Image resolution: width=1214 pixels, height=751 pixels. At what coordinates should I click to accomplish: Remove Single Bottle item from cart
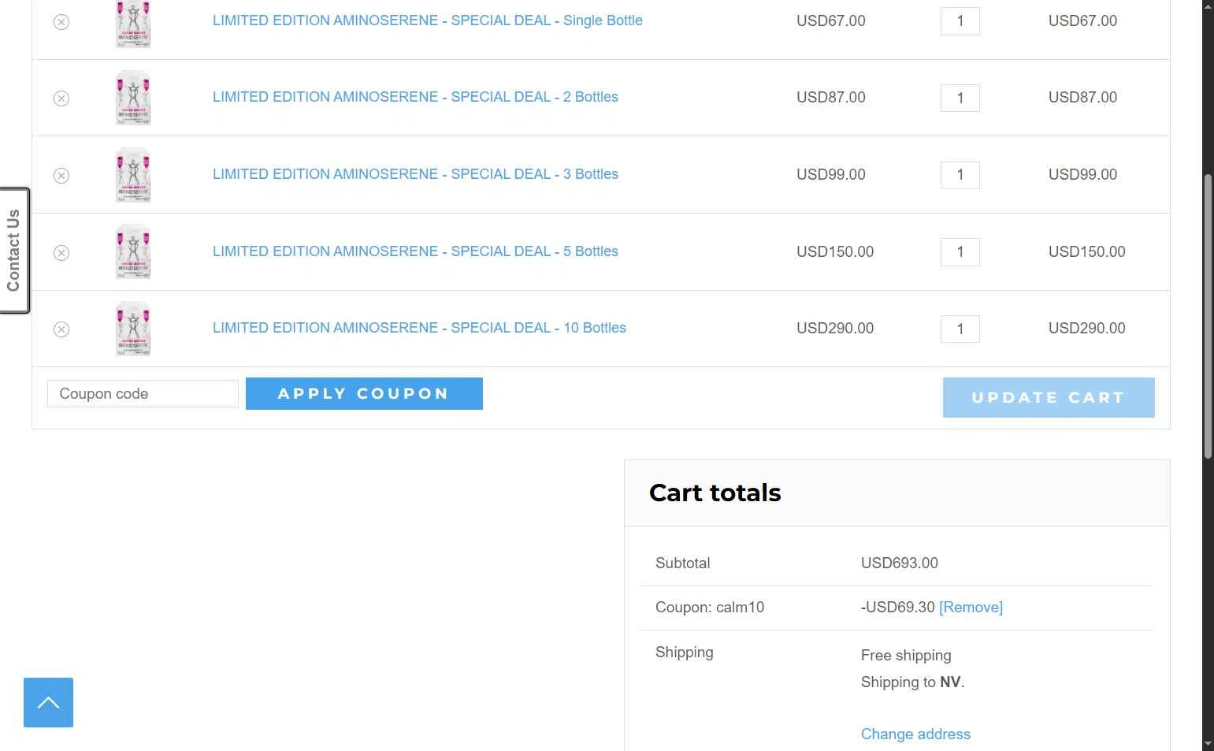[x=61, y=22]
